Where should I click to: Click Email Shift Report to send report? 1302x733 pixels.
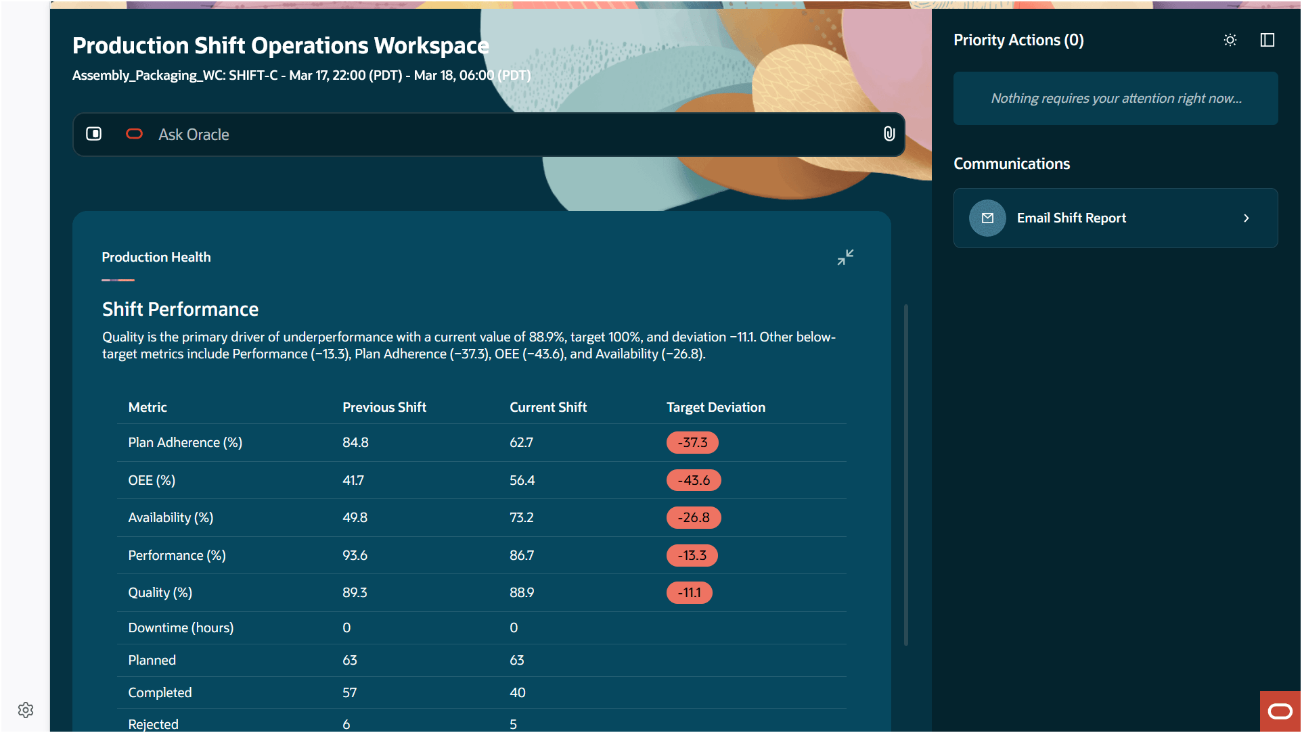coord(1072,218)
